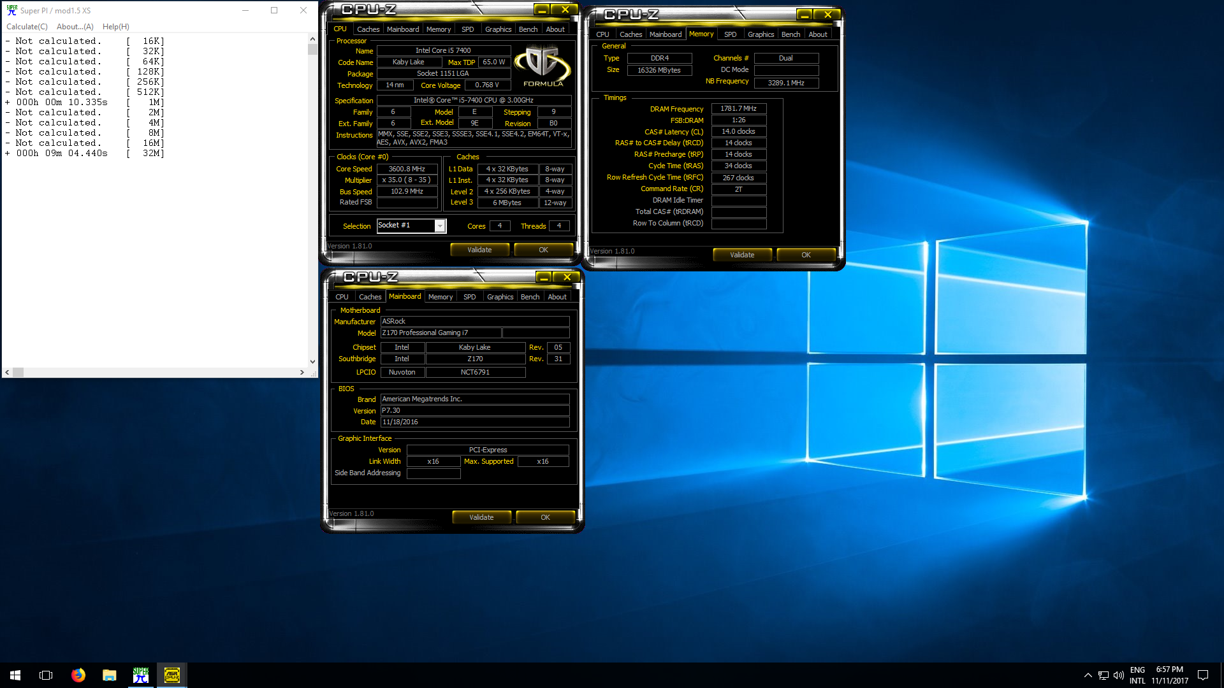1224x688 pixels.
Task: Close the Memory CPU-Z window
Action: tap(827, 15)
